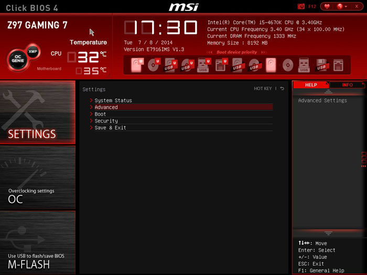Toggle the OC GENIE button

coord(18,59)
